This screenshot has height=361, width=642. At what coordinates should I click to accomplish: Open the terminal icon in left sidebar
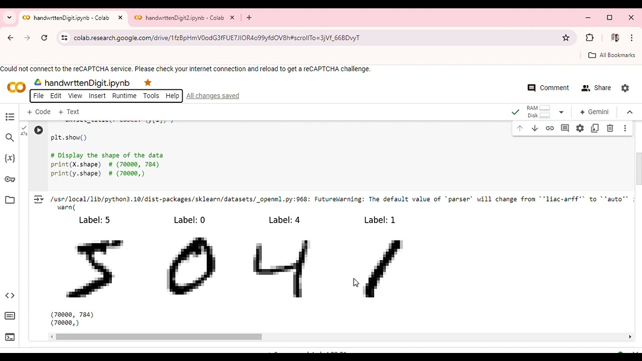(10, 337)
